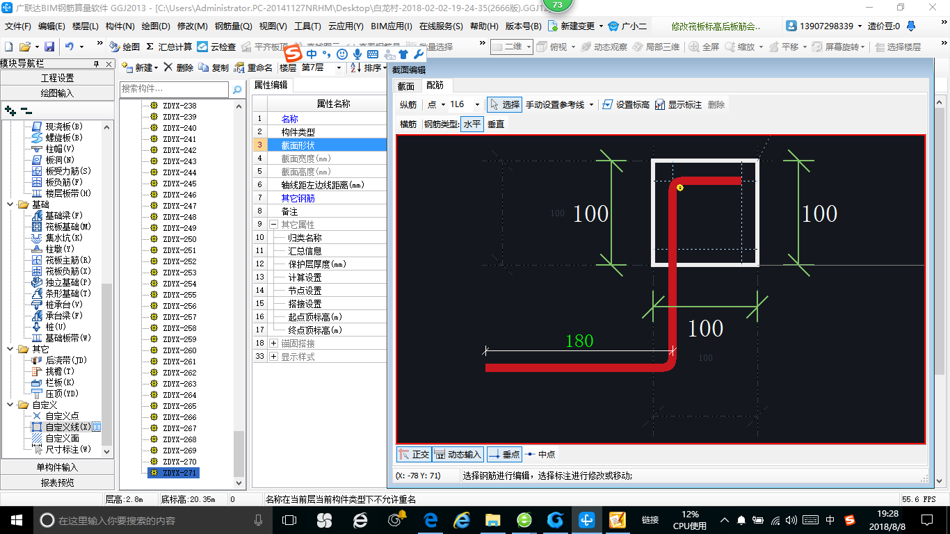Click the 复制 copy icon
Viewport: 950px width, 534px height.
[x=214, y=67]
